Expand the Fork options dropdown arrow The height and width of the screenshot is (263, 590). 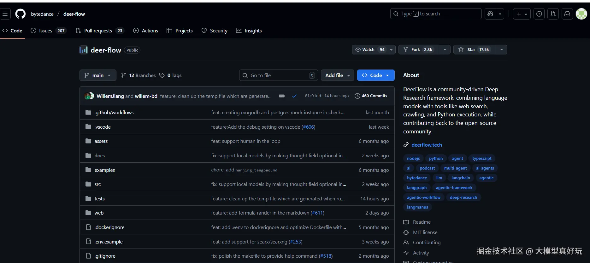click(x=445, y=50)
